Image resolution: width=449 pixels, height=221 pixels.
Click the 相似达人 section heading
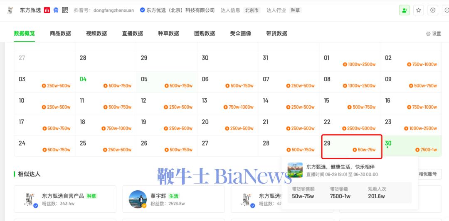click(x=29, y=174)
